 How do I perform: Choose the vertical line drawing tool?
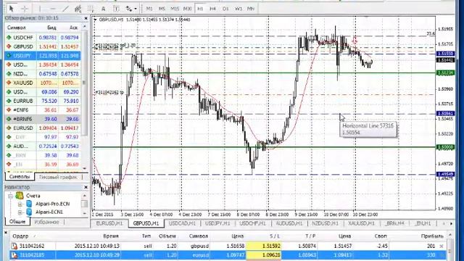(39, 9)
